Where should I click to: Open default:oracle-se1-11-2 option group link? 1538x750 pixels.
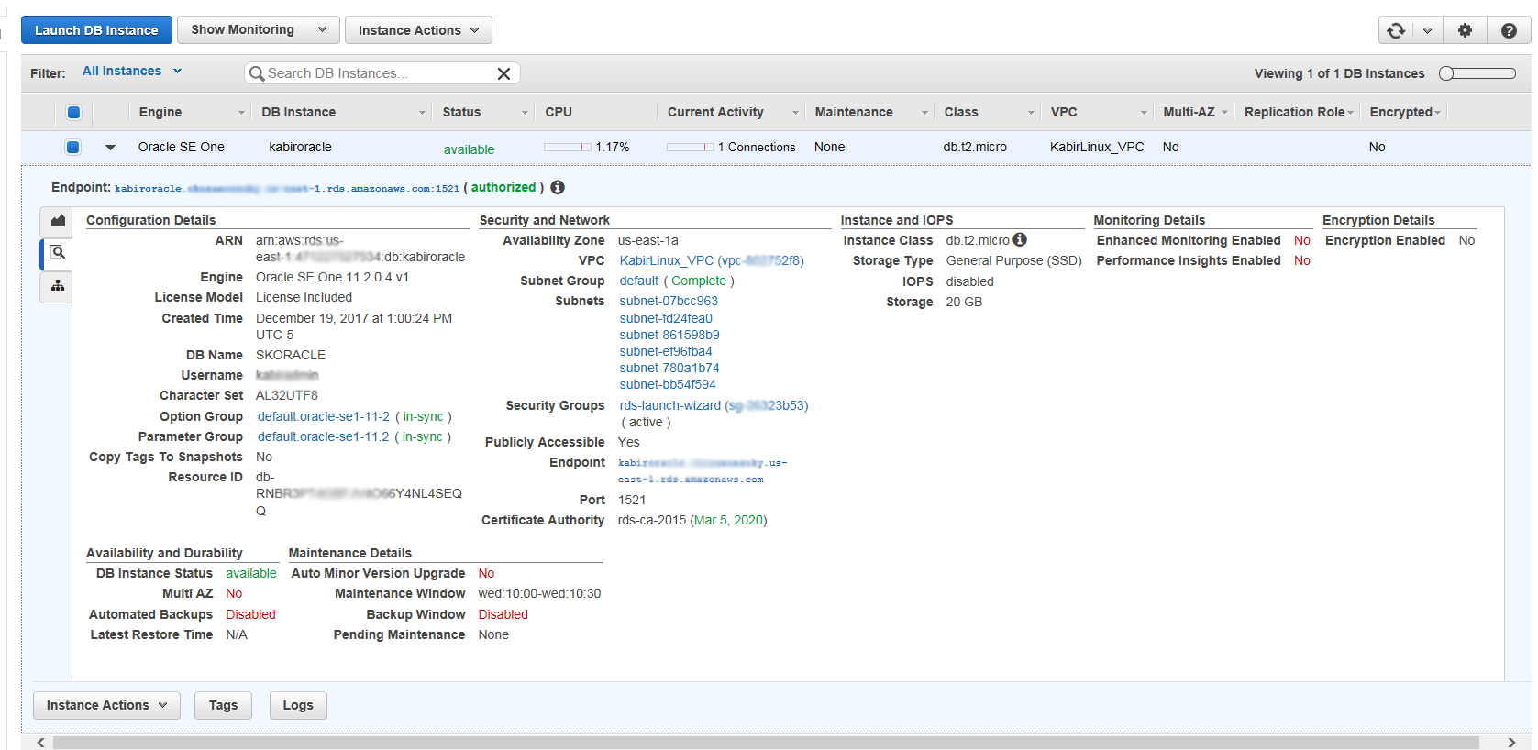tap(323, 416)
